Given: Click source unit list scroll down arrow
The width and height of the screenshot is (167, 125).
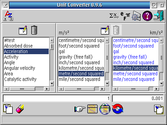Looking at the screenshot, I should coord(107,83).
